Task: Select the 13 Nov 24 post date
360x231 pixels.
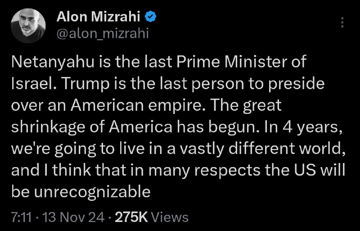Action: coord(73,217)
